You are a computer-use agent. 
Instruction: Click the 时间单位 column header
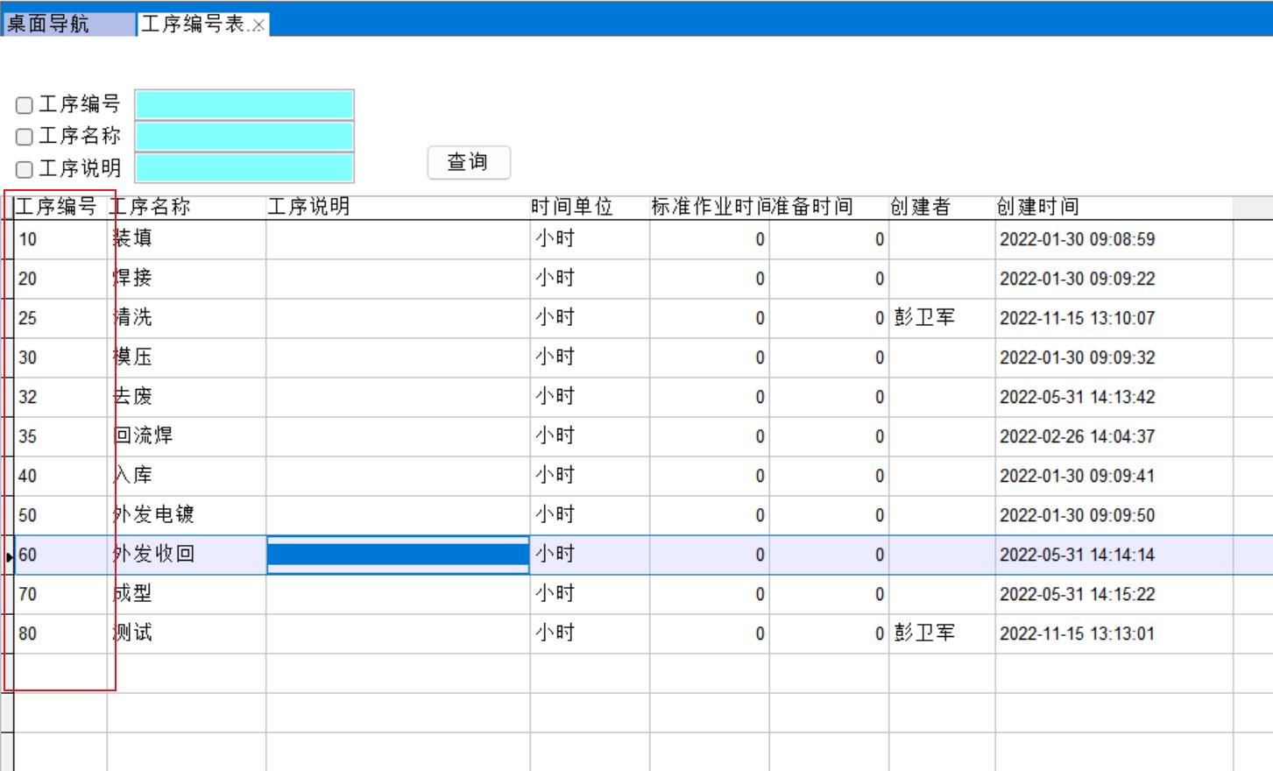pyautogui.click(x=572, y=207)
